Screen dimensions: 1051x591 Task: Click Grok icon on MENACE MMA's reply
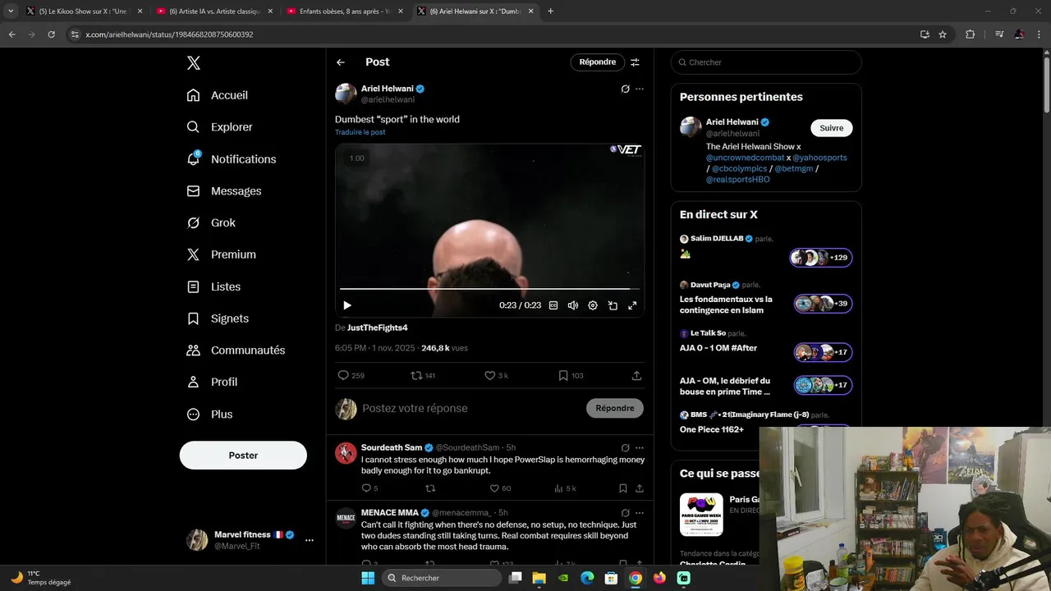tap(626, 513)
